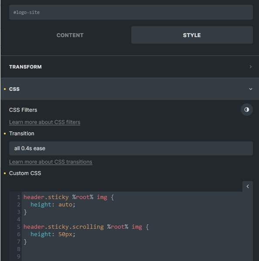Open the Transform section header
Screen dimensions: 259x261
129,67
